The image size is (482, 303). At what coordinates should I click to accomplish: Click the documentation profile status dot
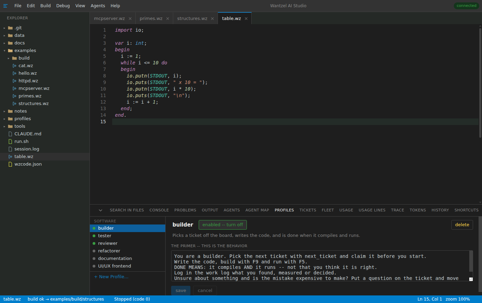pos(94,259)
